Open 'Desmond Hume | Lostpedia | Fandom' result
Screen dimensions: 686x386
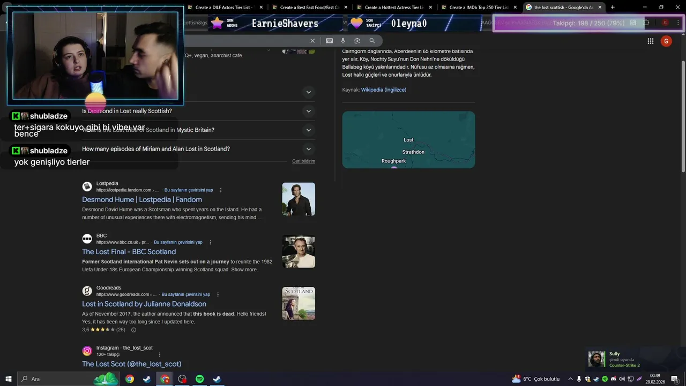pos(142,199)
